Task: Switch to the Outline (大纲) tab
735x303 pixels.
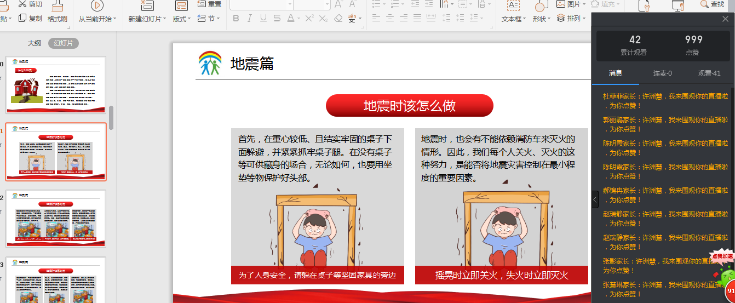Action: pos(34,43)
